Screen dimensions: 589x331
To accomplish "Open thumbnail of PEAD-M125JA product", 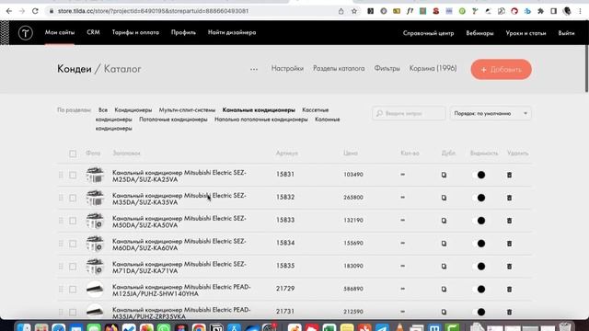I will (95, 290).
